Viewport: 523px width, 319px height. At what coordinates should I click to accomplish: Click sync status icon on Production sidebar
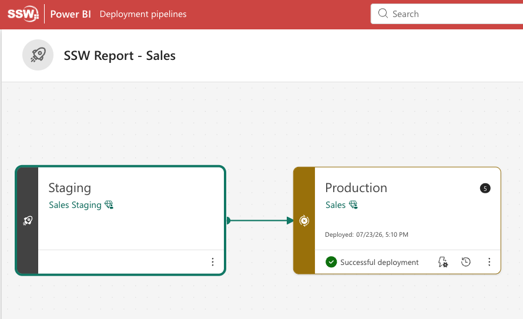(x=304, y=221)
